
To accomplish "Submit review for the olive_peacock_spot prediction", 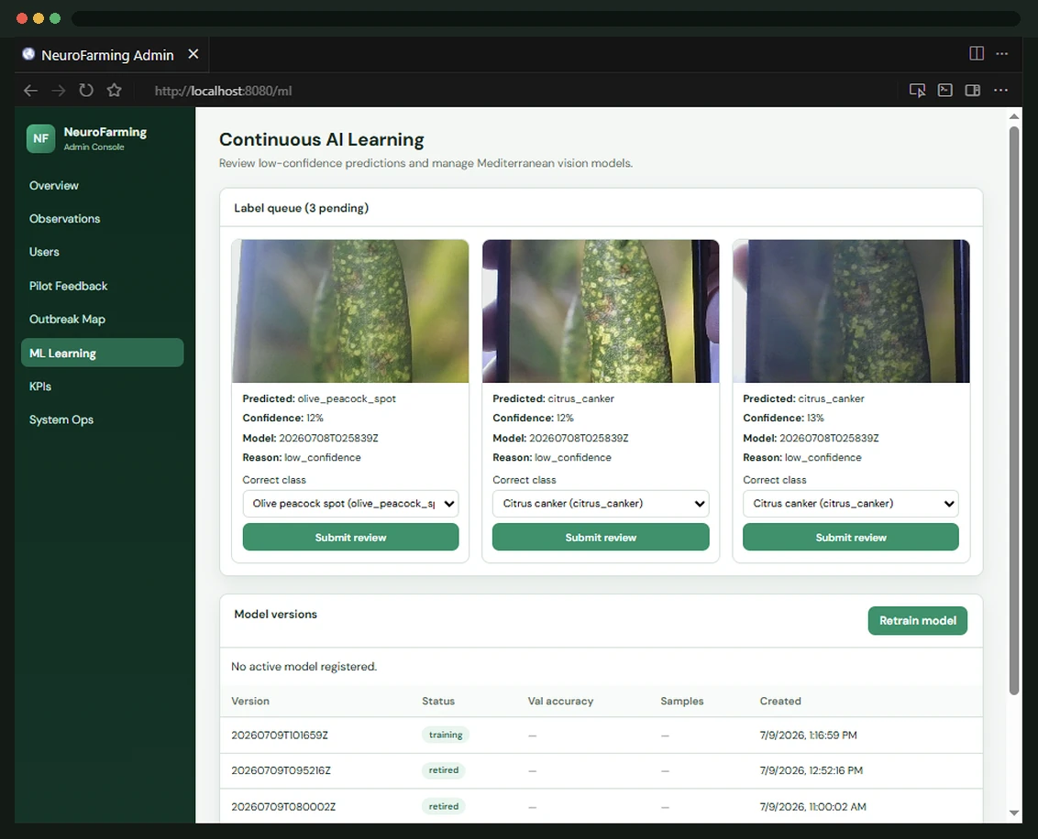I will coord(350,538).
